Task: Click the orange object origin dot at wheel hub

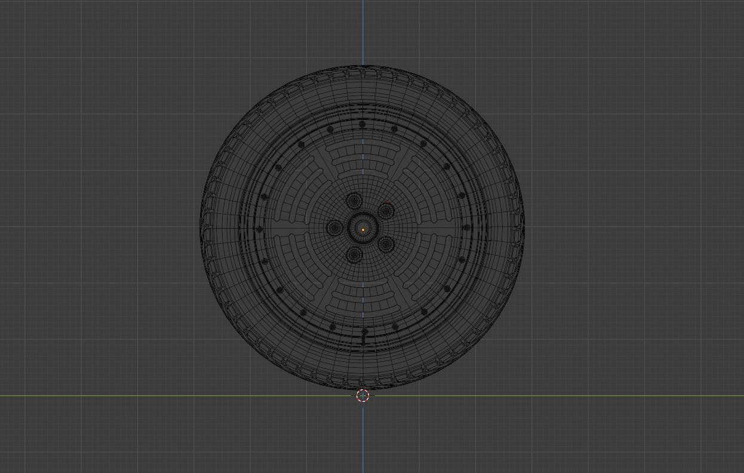Action: tap(363, 229)
